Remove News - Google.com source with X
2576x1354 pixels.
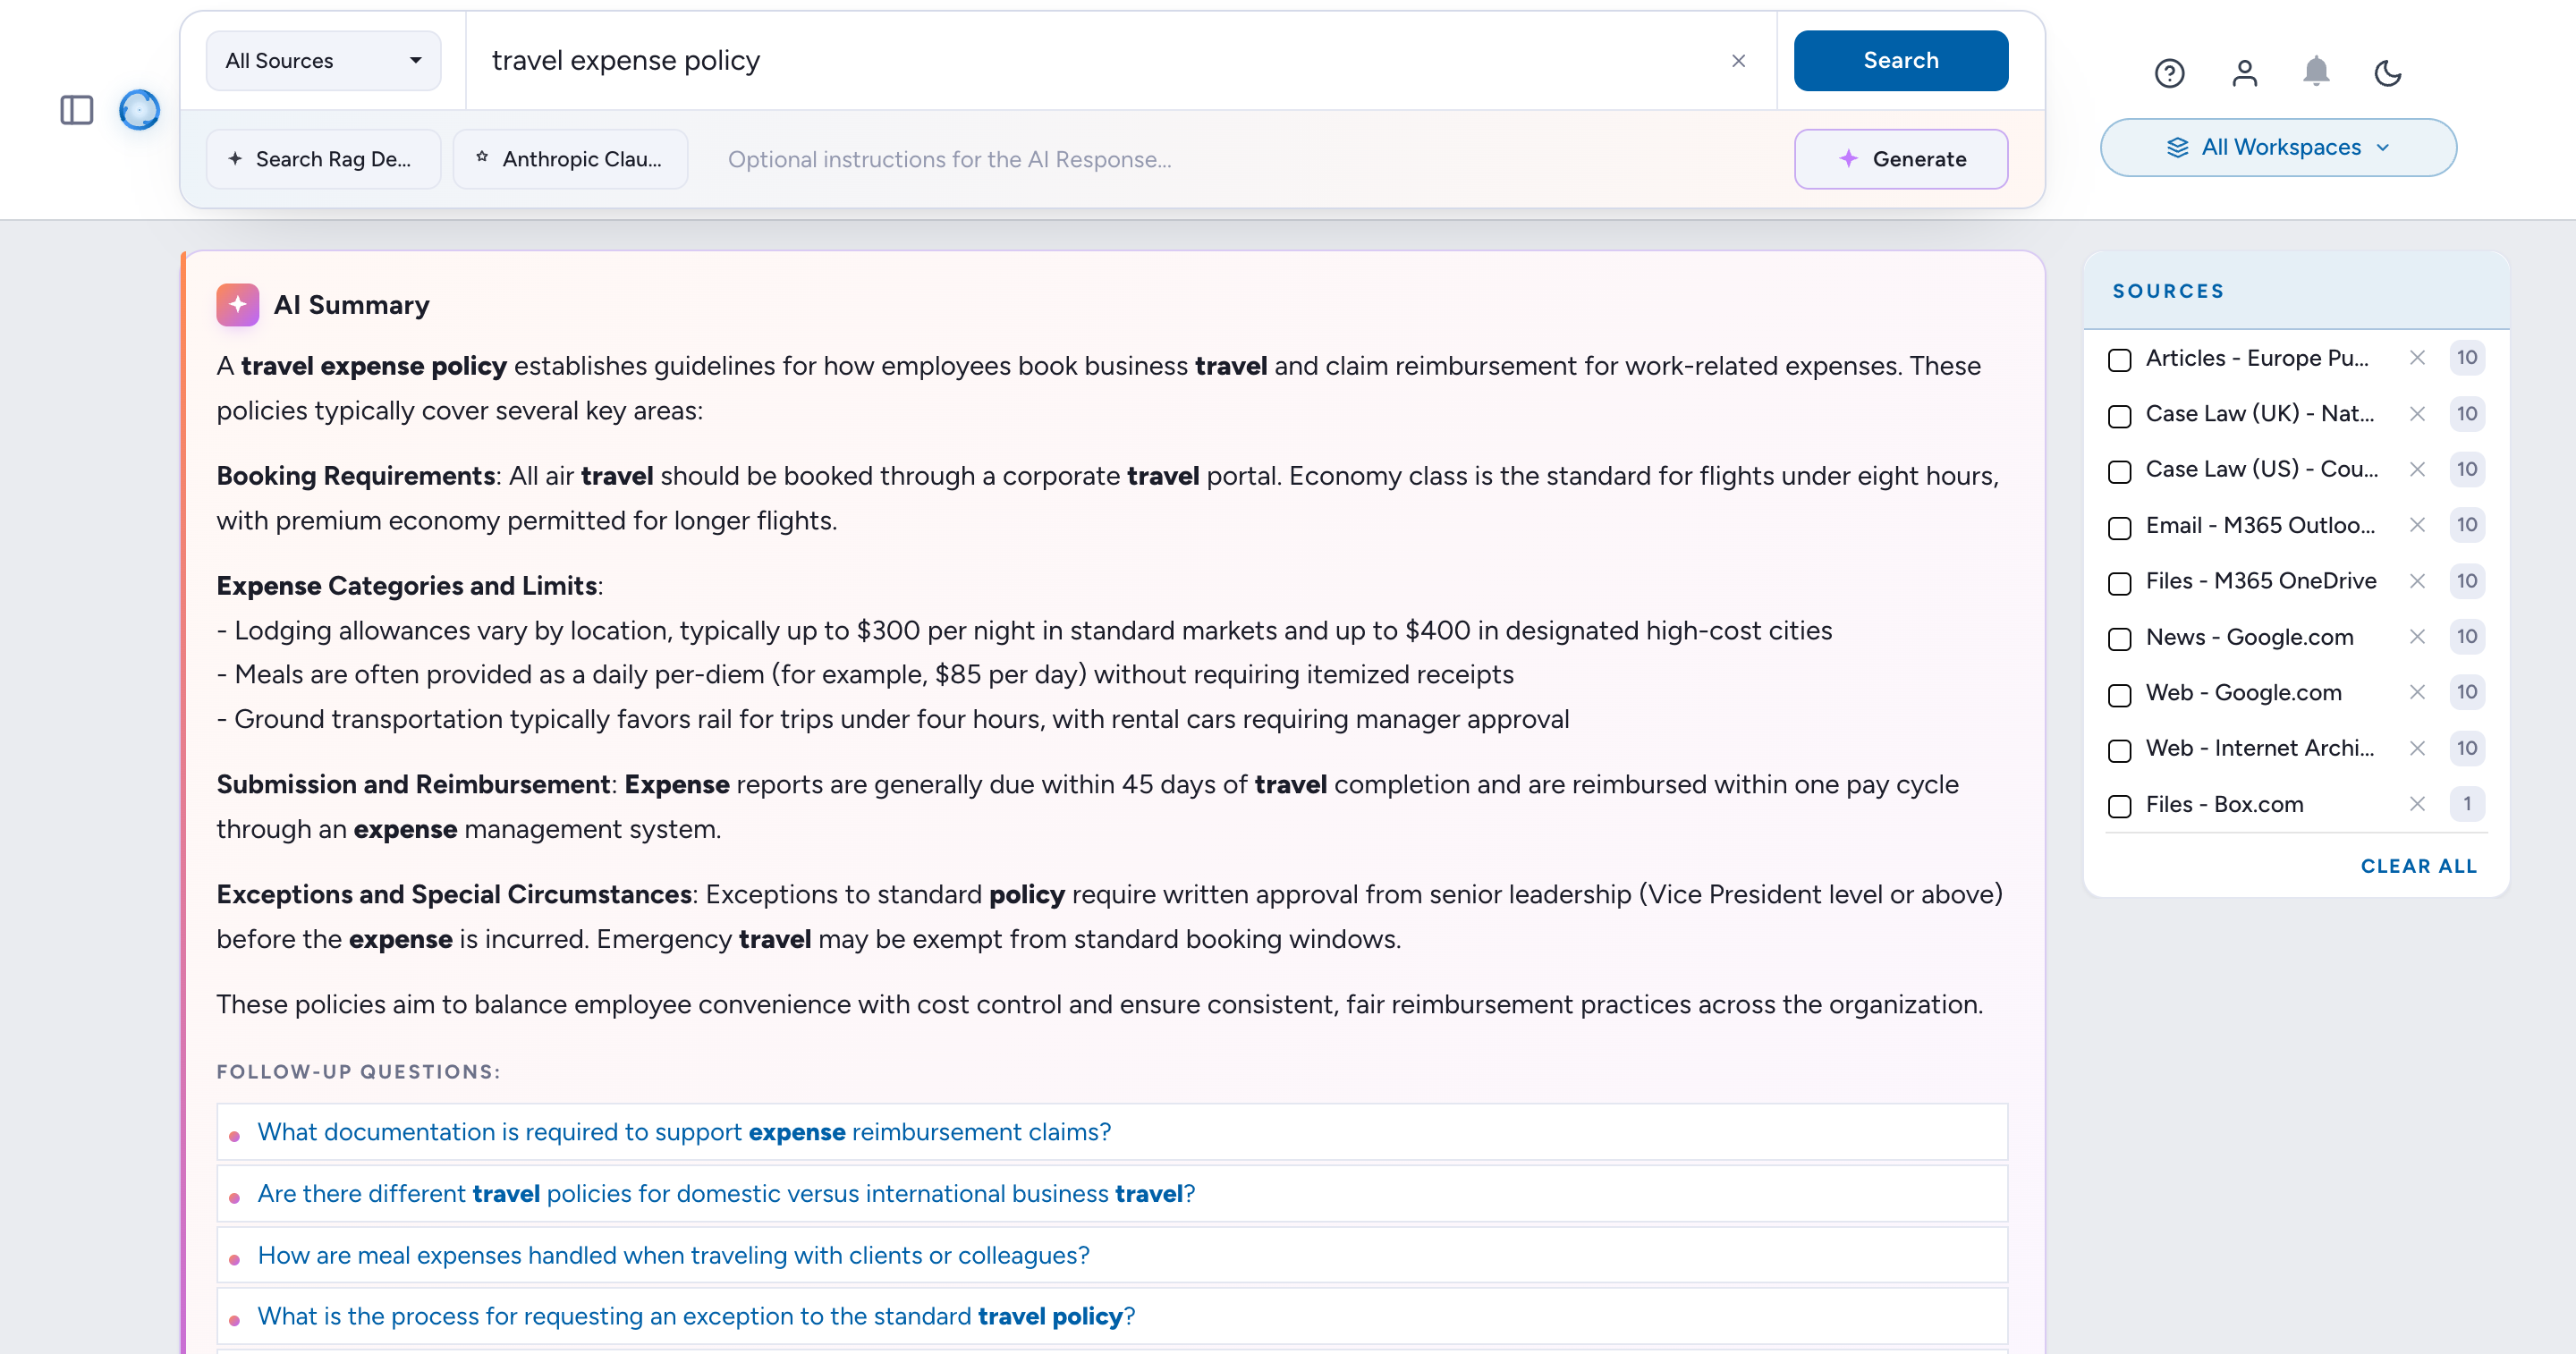2417,637
